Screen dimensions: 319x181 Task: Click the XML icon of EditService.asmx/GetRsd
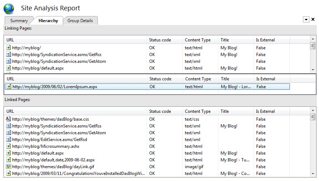click(9, 139)
